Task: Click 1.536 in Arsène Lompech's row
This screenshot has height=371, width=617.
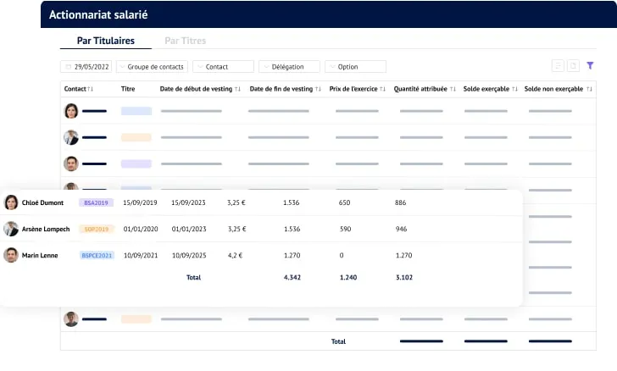Action: 292,229
